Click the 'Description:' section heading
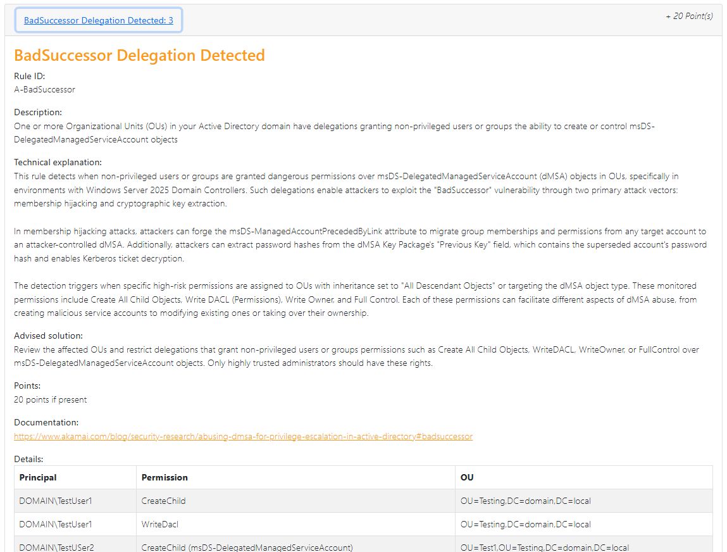This screenshot has width=727, height=552. pos(38,112)
